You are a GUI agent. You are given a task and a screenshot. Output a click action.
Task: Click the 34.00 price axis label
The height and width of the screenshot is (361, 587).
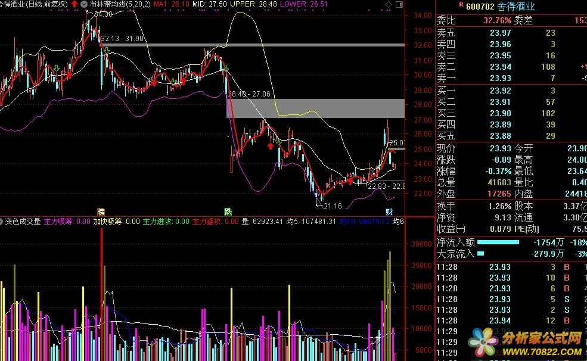tap(423, 15)
